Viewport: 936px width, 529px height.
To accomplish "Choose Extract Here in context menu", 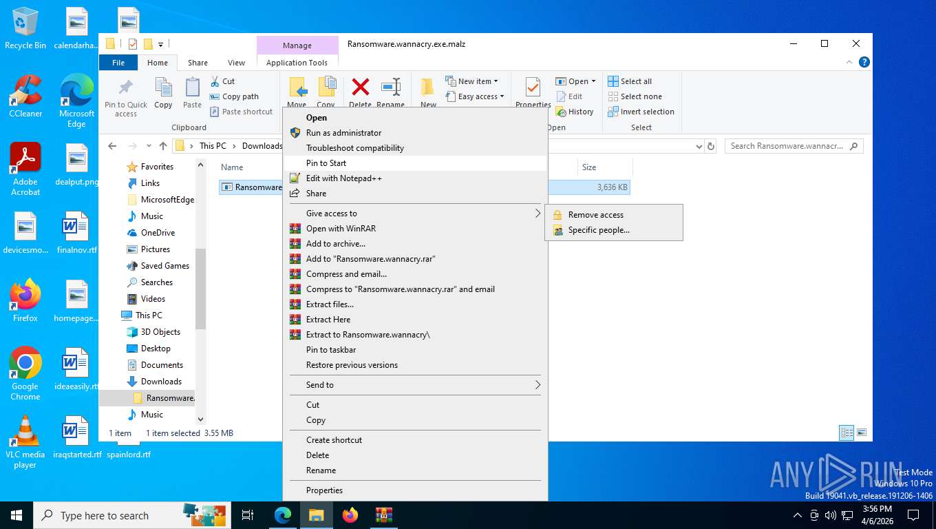I will click(415, 320).
